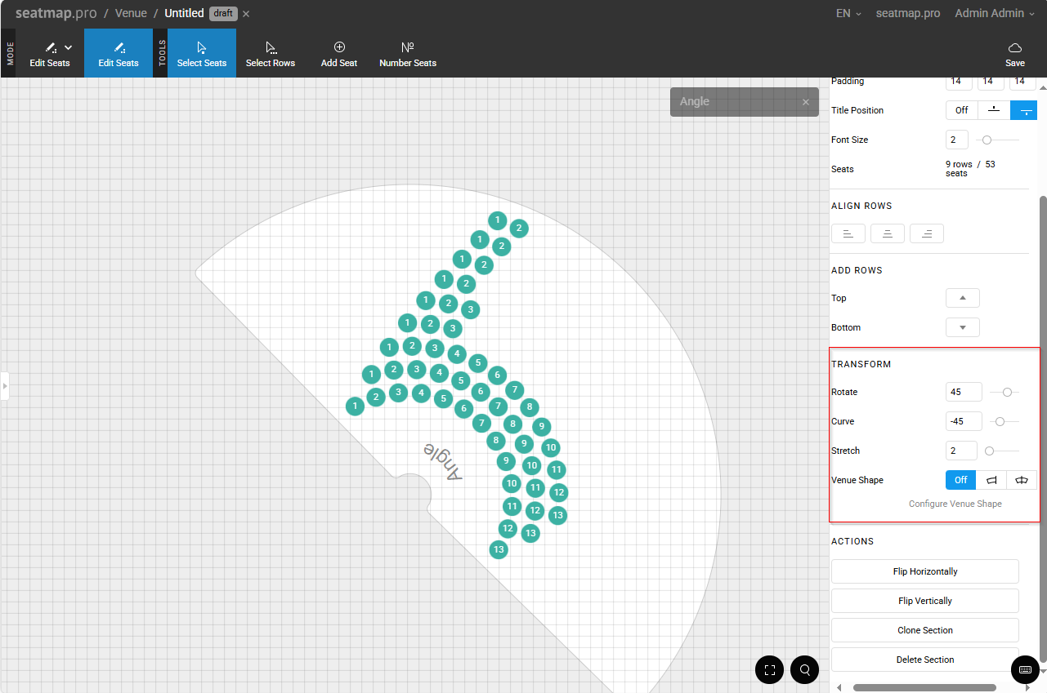Viewport: 1047px width, 693px height.
Task: Click Flip Horizontally button
Action: (x=924, y=571)
